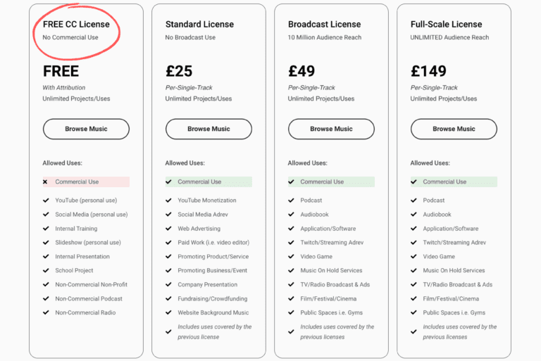Click checkmark beside Standard Commercial Use
The height and width of the screenshot is (361, 541).
pos(168,182)
